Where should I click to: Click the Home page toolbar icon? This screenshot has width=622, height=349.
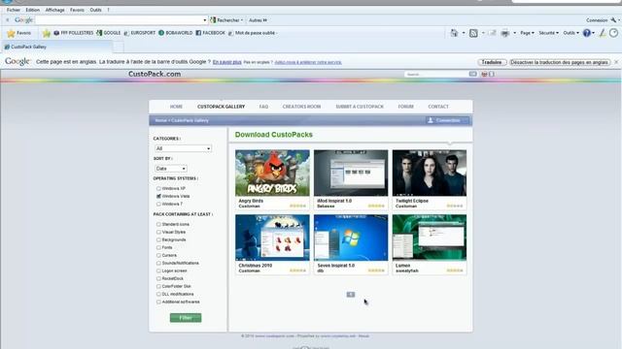pos(454,33)
